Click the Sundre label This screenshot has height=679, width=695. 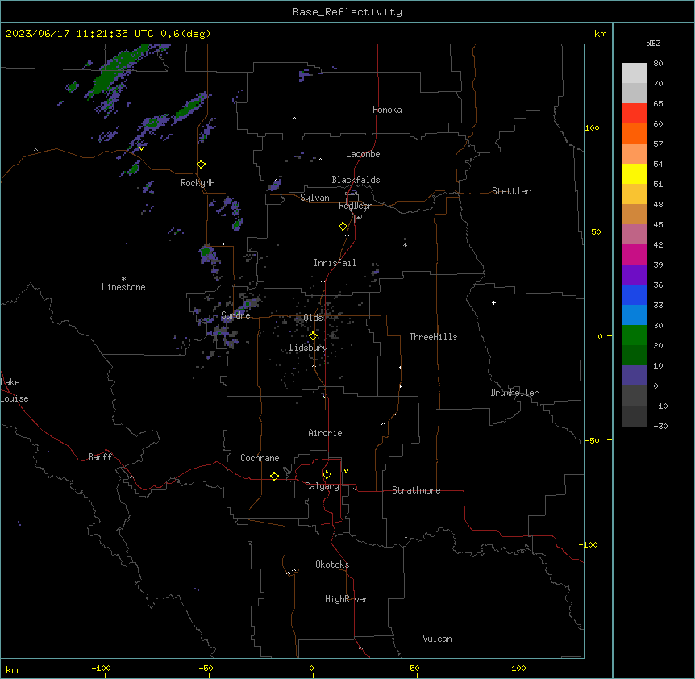(235, 315)
